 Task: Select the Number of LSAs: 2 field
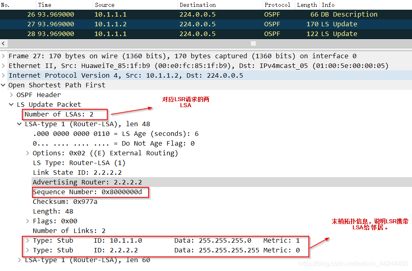tap(59, 114)
